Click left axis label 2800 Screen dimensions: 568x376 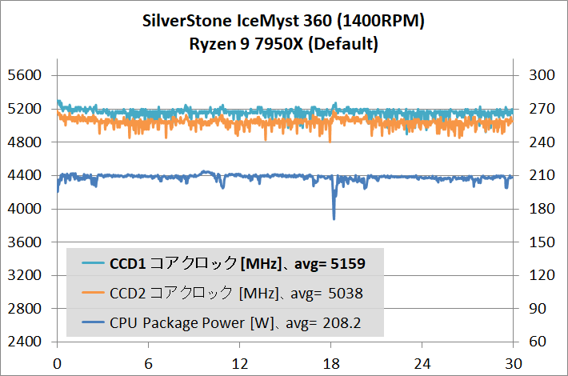pyautogui.click(x=25, y=309)
